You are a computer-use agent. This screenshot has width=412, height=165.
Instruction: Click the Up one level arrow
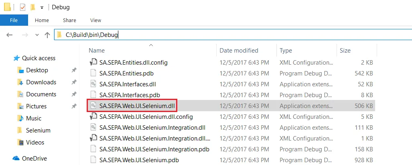tap(47, 35)
